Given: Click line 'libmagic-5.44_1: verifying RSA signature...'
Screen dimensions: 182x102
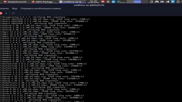Looking at the screenshot, I should click(31, 55).
